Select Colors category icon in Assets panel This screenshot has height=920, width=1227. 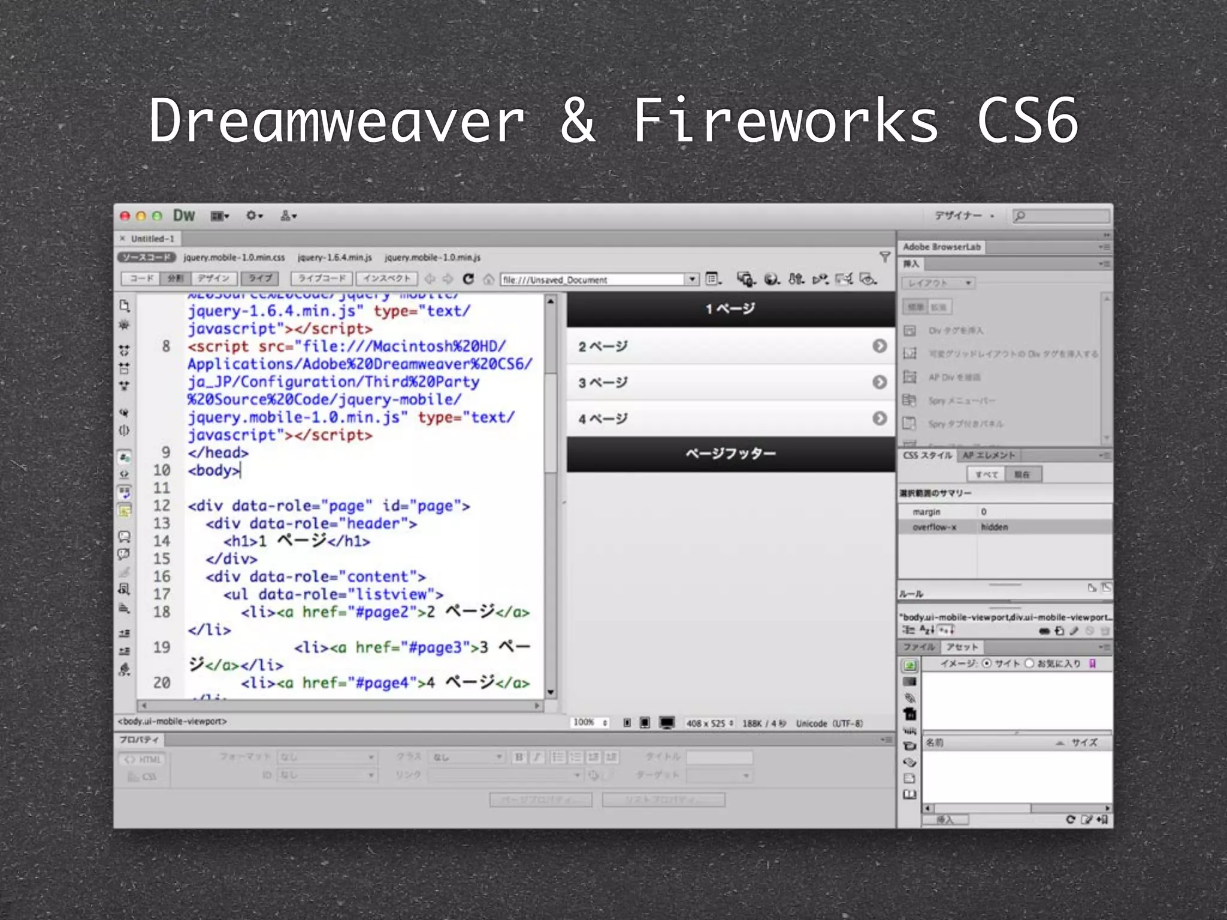point(909,682)
